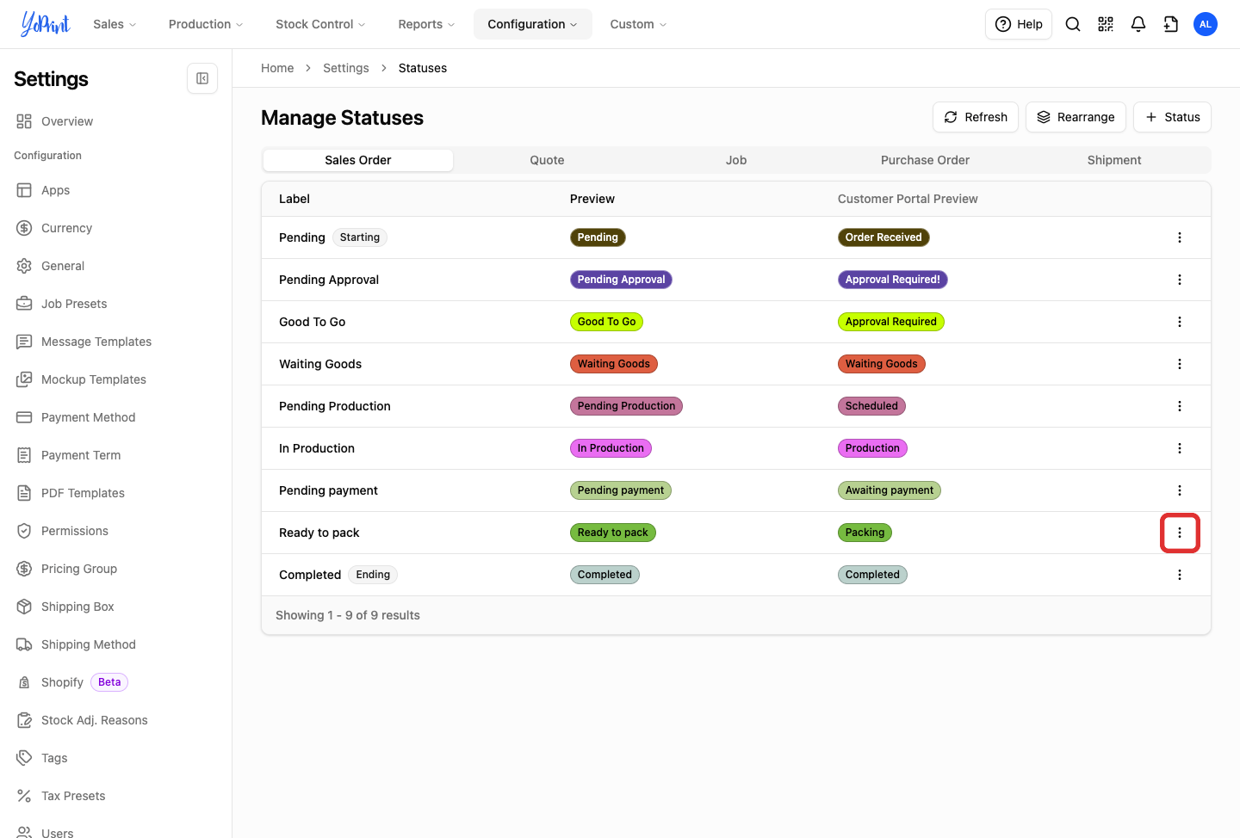The image size is (1240, 838).
Task: Expand the Production dropdown menu
Action: (206, 24)
